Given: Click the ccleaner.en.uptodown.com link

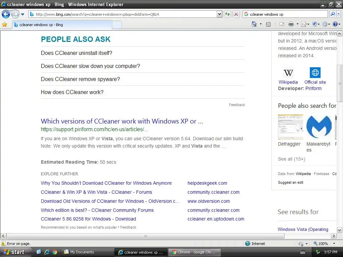Looking at the screenshot, I should tap(216, 219).
